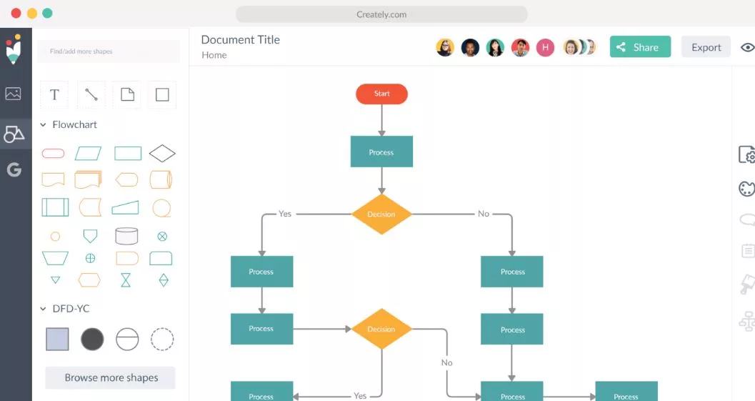This screenshot has width=755, height=401.
Task: Click the stacked additional collaborators avatars
Action: click(x=579, y=47)
